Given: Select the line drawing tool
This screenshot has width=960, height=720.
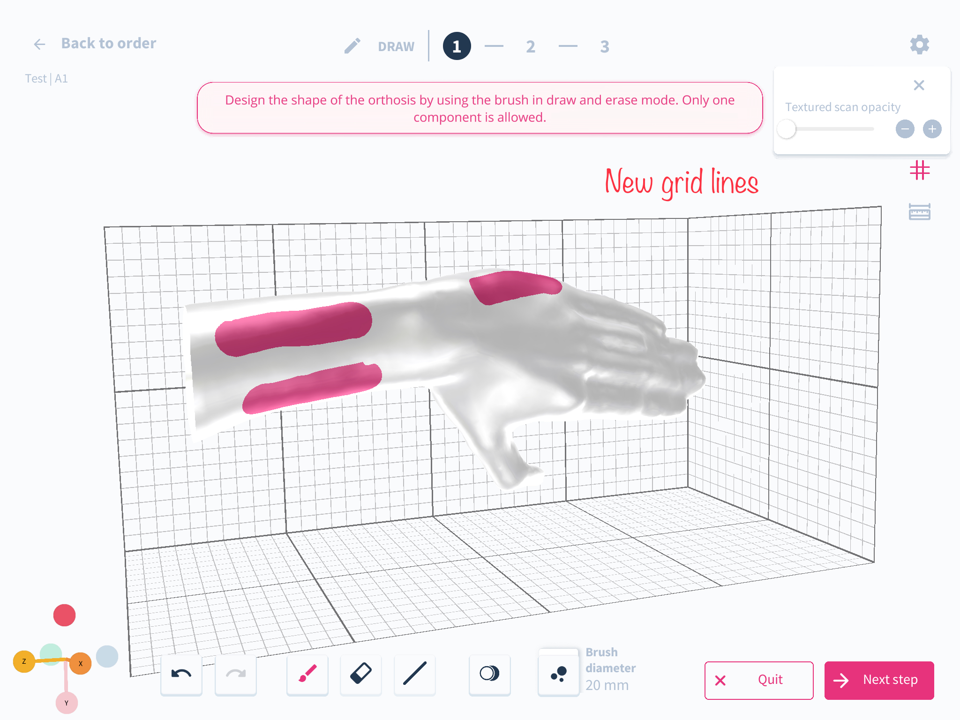Looking at the screenshot, I should pos(414,675).
